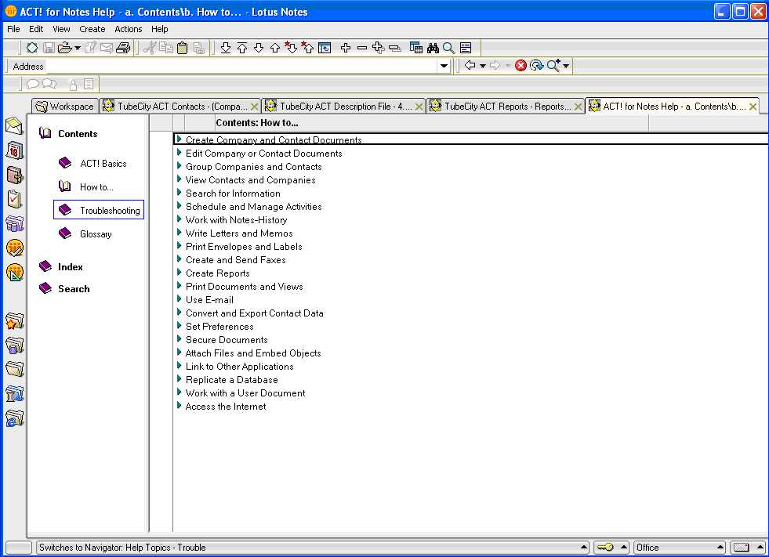Click inside the Address input field
The height and width of the screenshot is (557, 769).
(241, 66)
